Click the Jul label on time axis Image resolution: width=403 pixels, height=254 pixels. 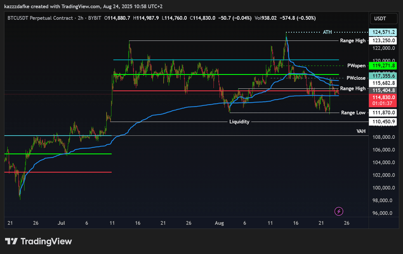coord(61,223)
